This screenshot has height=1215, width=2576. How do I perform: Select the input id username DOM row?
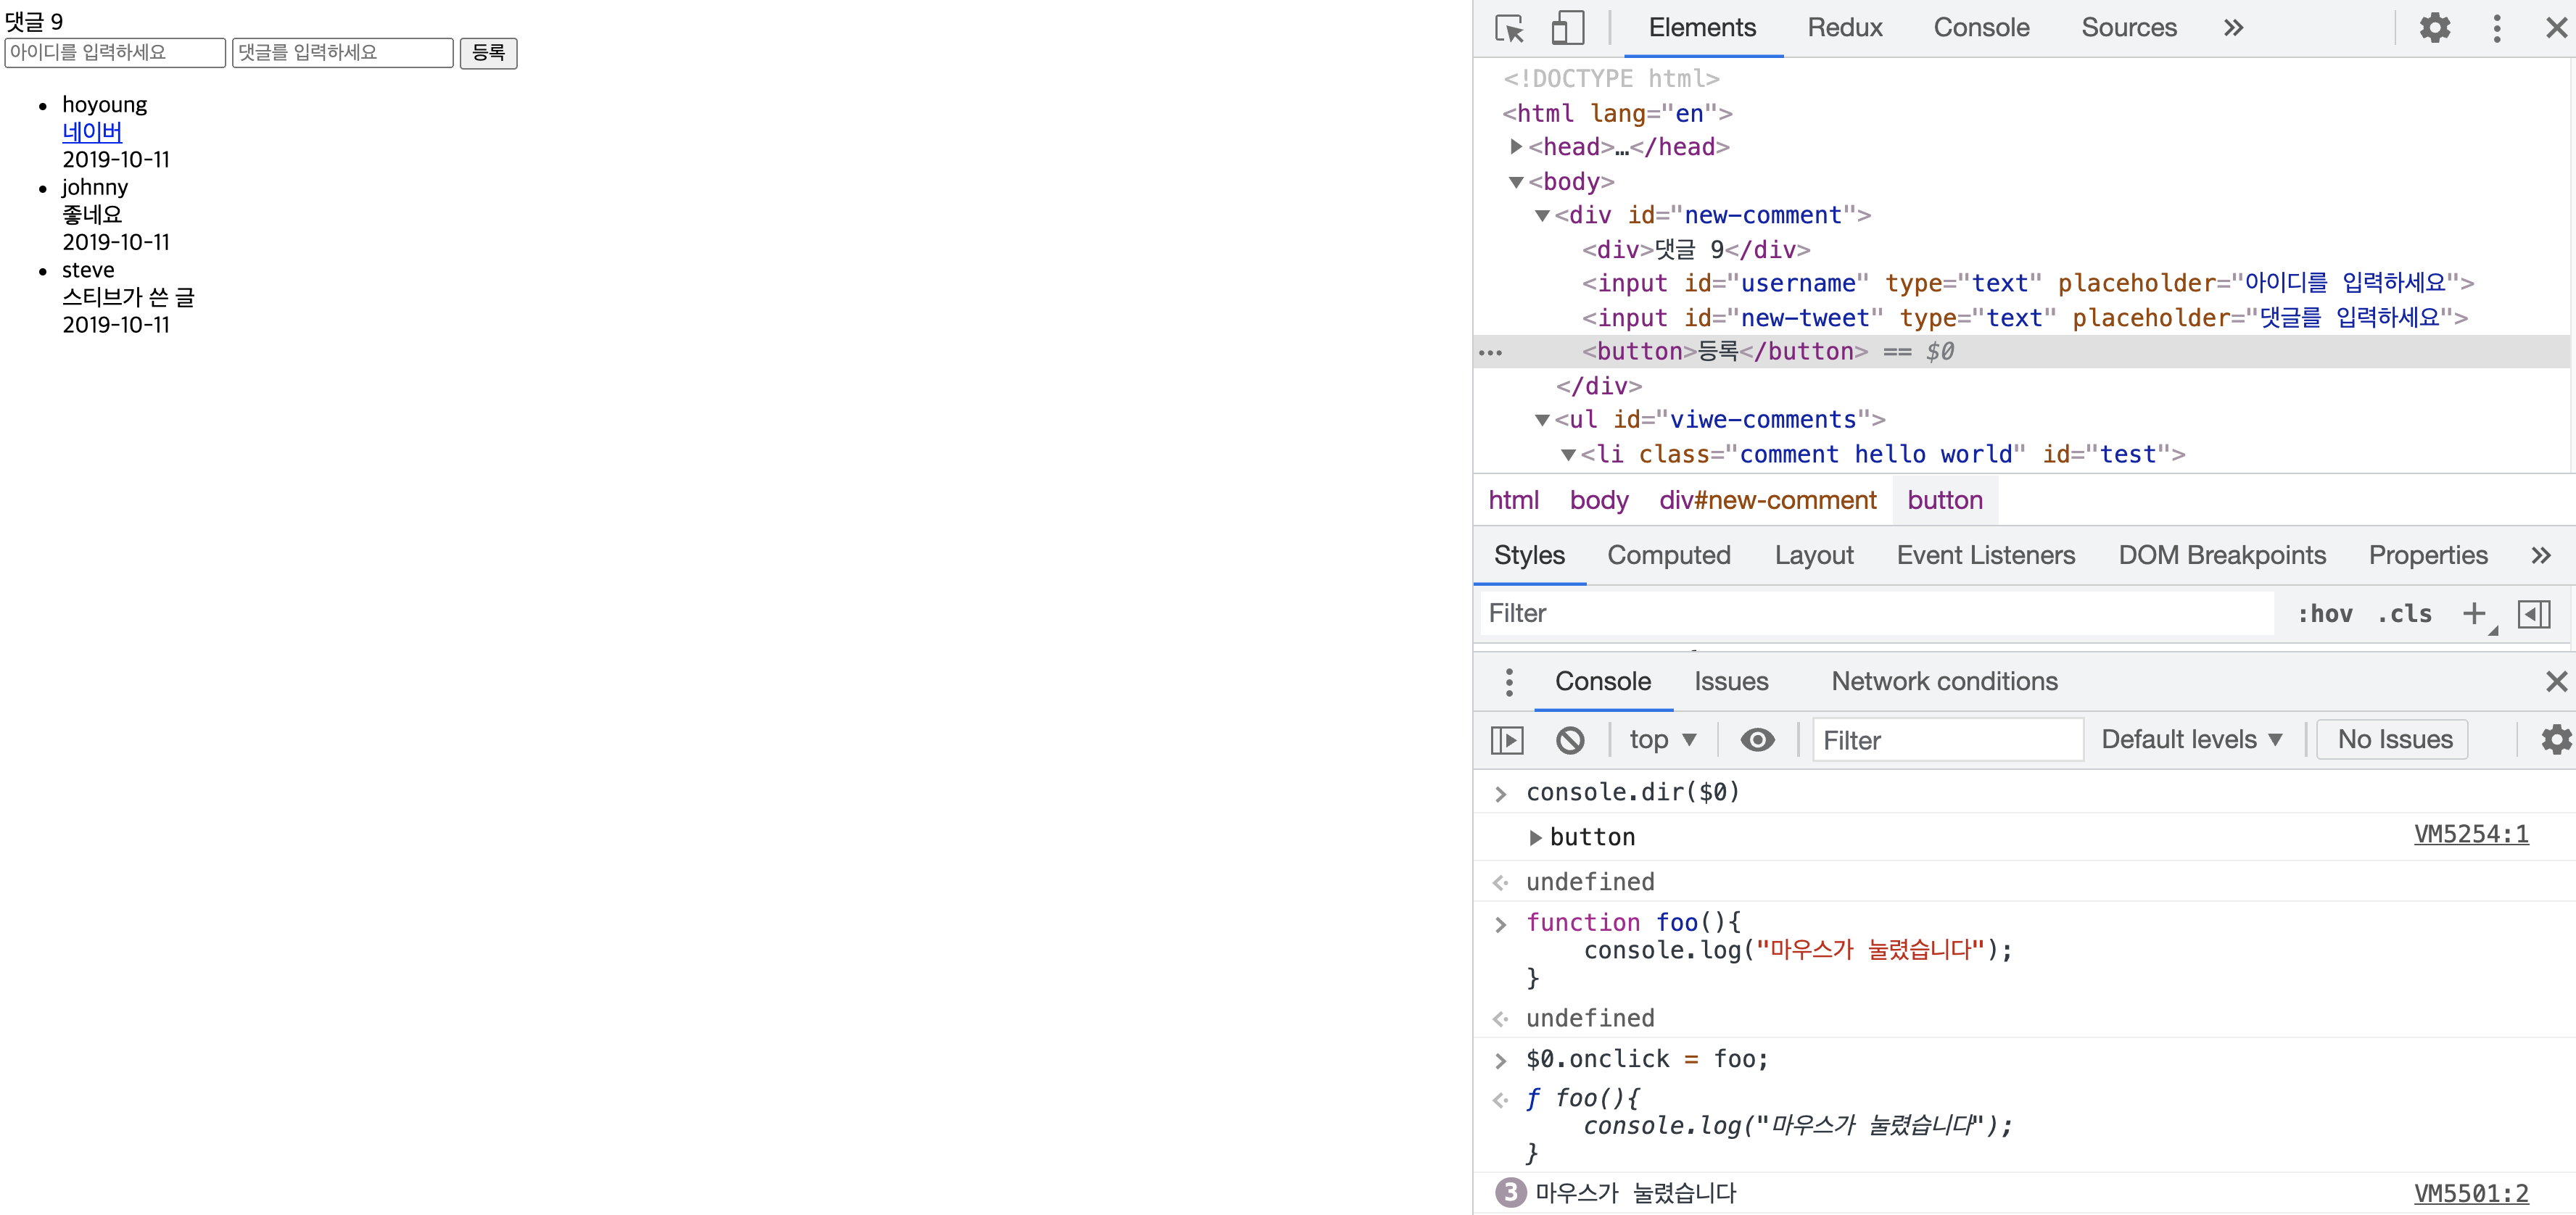[2026, 284]
